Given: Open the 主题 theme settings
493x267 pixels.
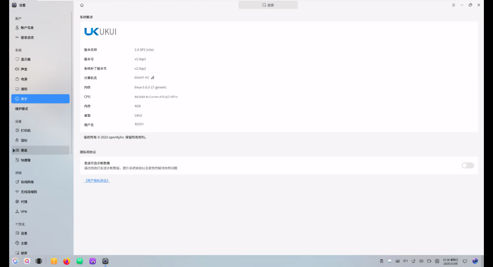Looking at the screenshot, I should [24, 243].
